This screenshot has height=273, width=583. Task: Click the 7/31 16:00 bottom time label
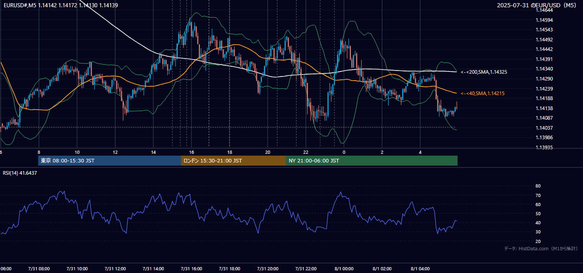(x=192, y=269)
